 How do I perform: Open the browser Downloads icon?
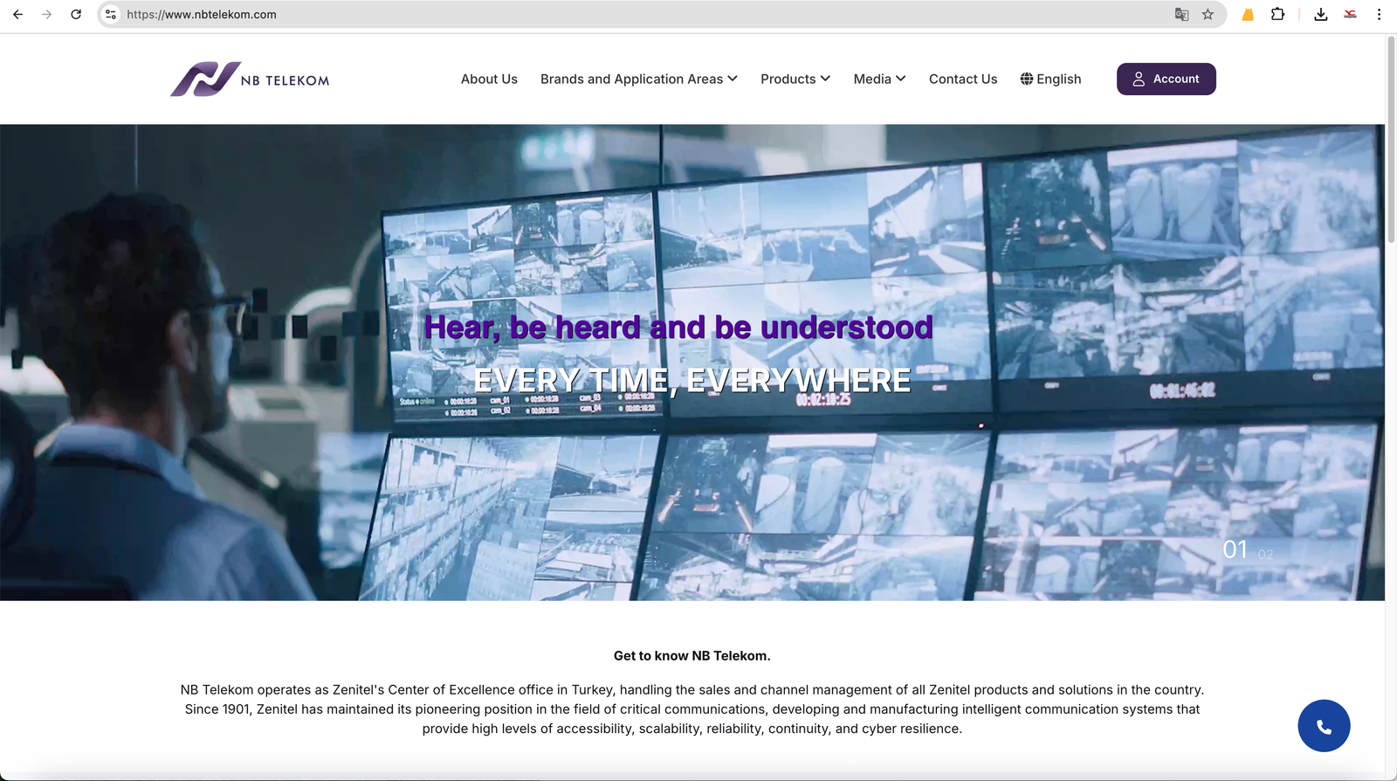point(1321,15)
